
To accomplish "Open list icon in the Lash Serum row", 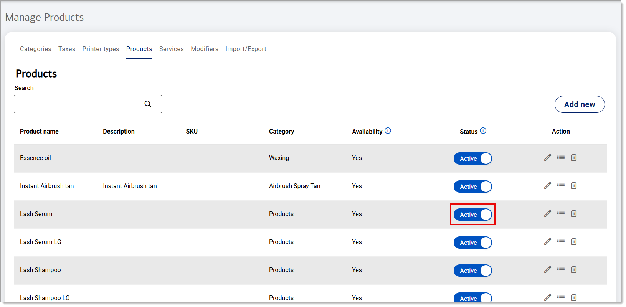I will pos(561,214).
